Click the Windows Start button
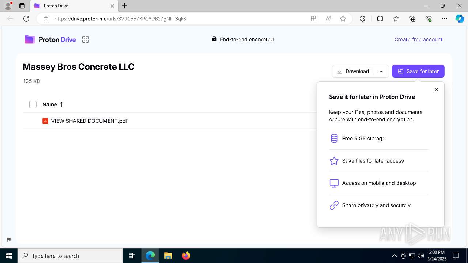 point(9,256)
